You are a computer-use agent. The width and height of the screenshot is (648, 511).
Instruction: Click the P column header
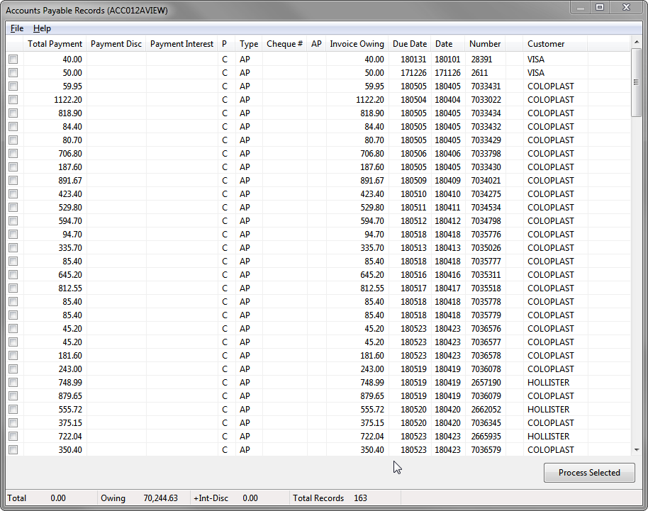225,44
